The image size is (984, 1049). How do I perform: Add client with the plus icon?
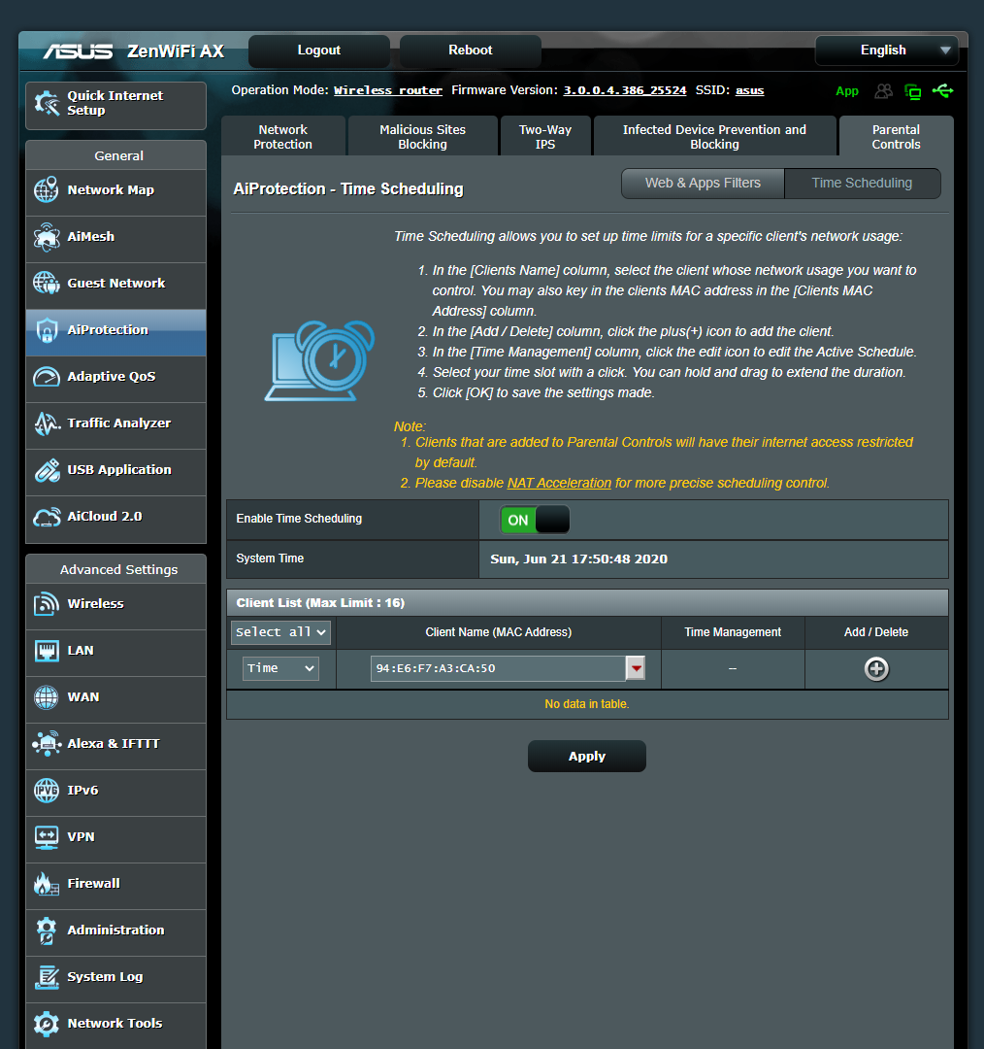coord(876,669)
